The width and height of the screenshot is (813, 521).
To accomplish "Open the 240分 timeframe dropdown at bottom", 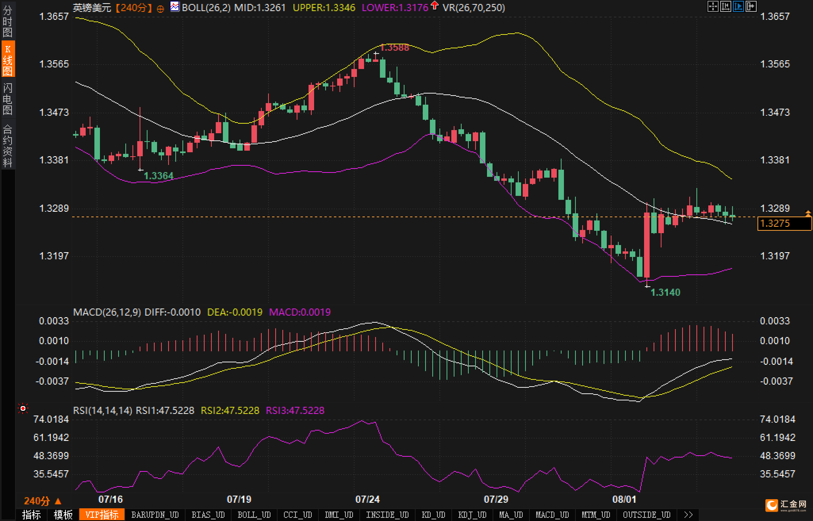I will point(43,501).
